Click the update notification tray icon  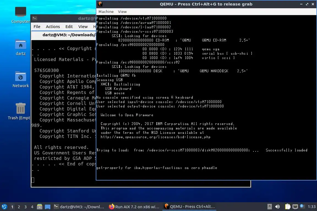coord(302,206)
